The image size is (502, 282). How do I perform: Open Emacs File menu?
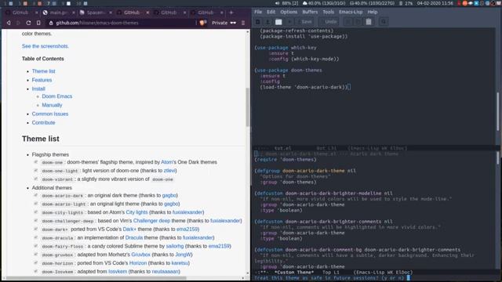click(258, 12)
